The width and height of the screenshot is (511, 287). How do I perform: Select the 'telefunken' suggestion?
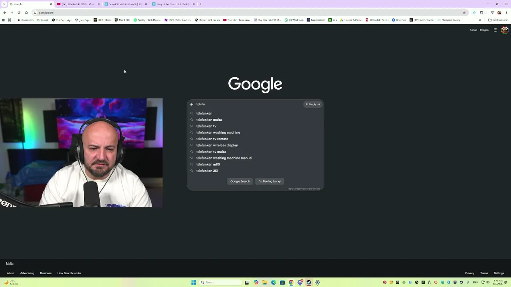(255, 113)
